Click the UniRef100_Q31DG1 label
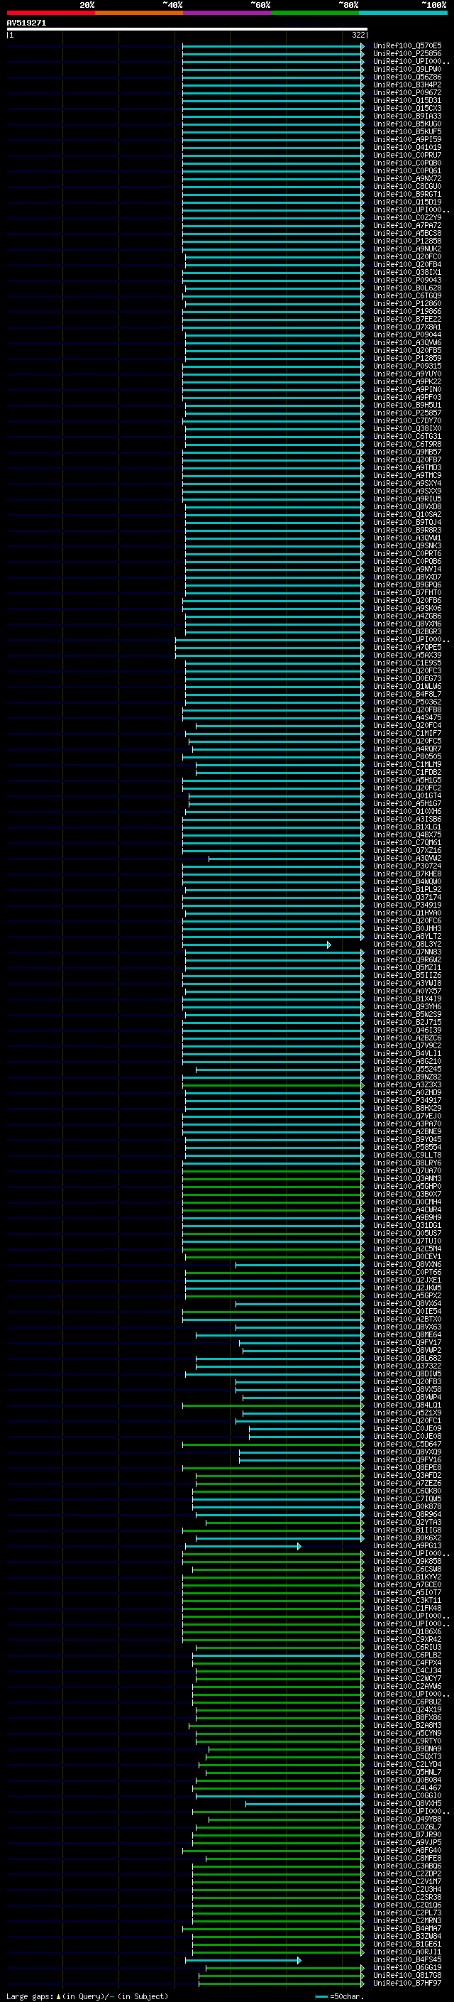 coord(407,1226)
